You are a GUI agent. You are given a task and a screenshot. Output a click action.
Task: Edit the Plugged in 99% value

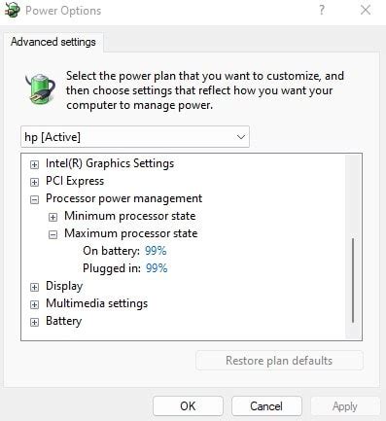pos(157,268)
